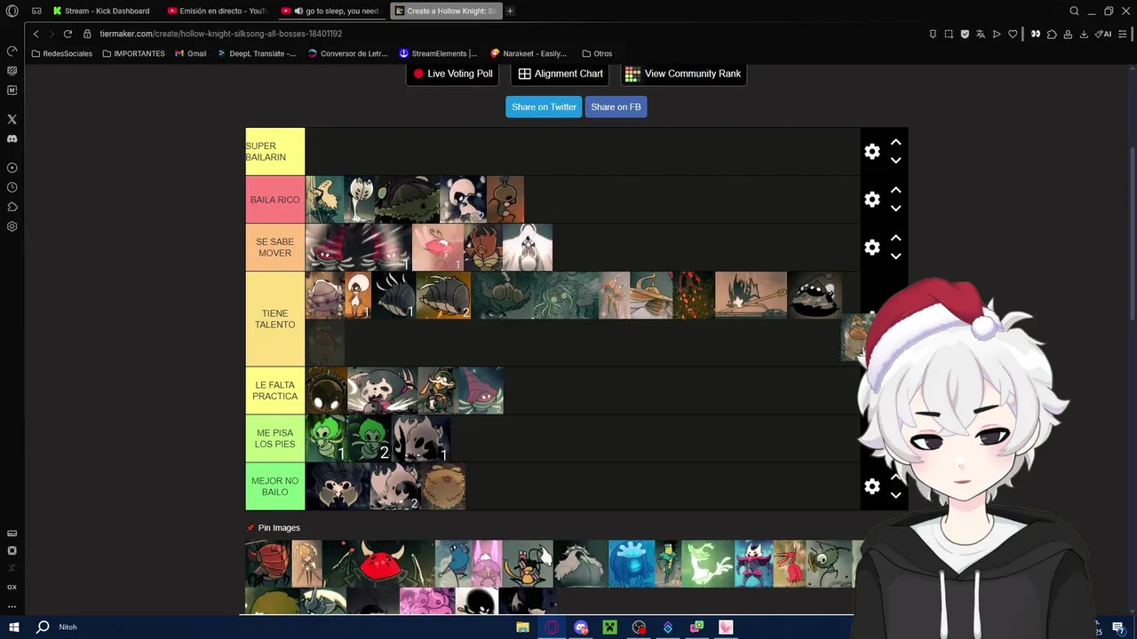1137x639 pixels.
Task: Open StreamElements bookmark
Action: tap(438, 53)
